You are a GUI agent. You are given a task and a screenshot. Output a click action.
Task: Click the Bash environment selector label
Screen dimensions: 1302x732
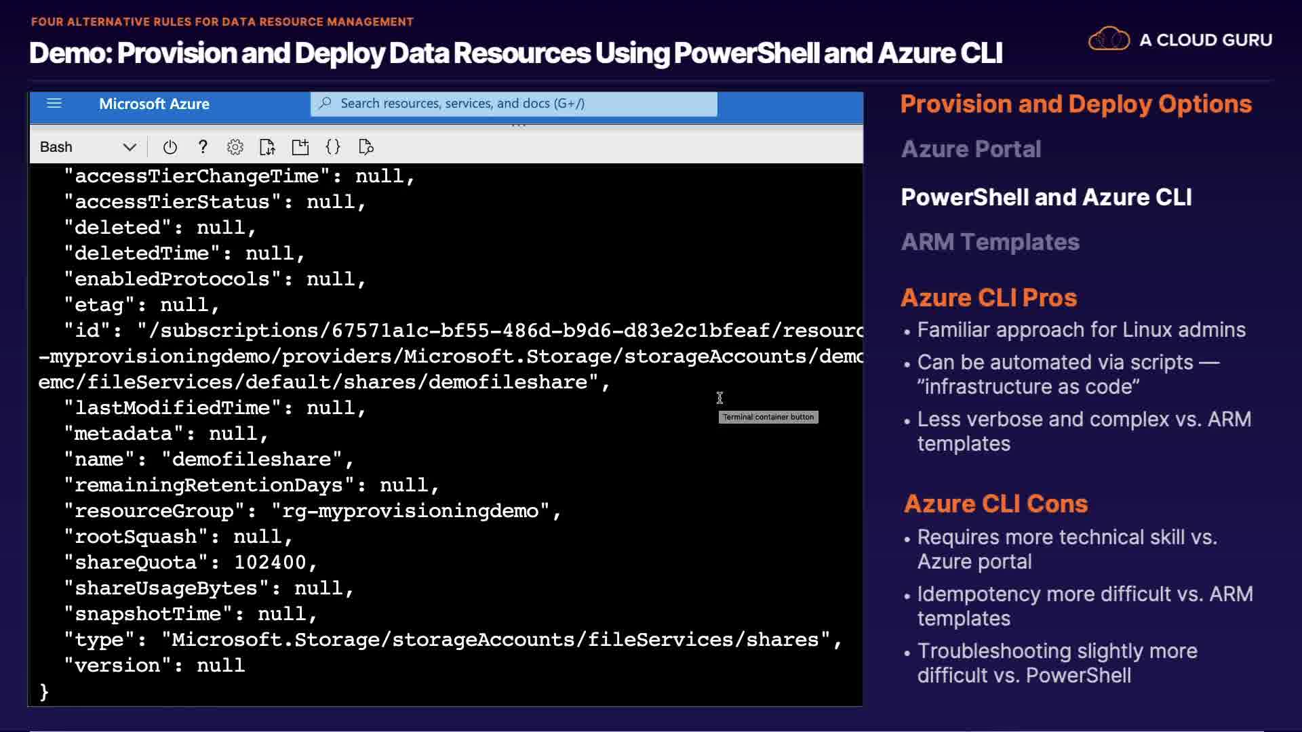(x=56, y=147)
